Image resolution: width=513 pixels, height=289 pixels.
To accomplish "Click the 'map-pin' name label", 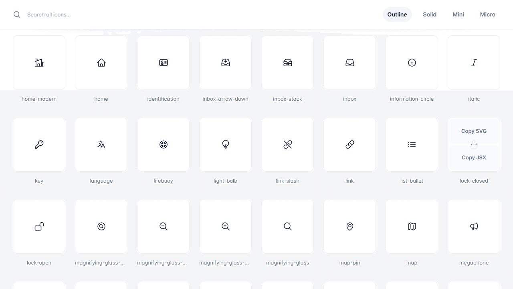I will (349, 263).
